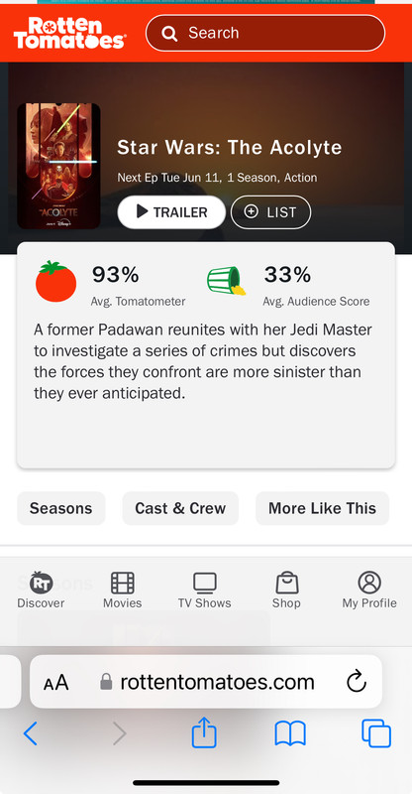Screen dimensions: 412x794
Task: Open the Discover menu
Action: coord(41,590)
